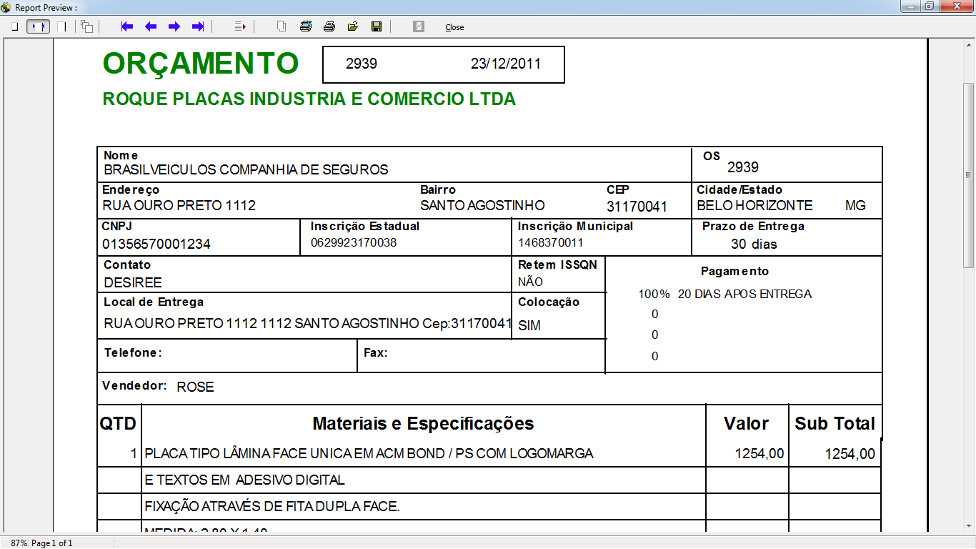This screenshot has width=976, height=549.
Task: Click the Telefone field label
Action: coord(134,352)
